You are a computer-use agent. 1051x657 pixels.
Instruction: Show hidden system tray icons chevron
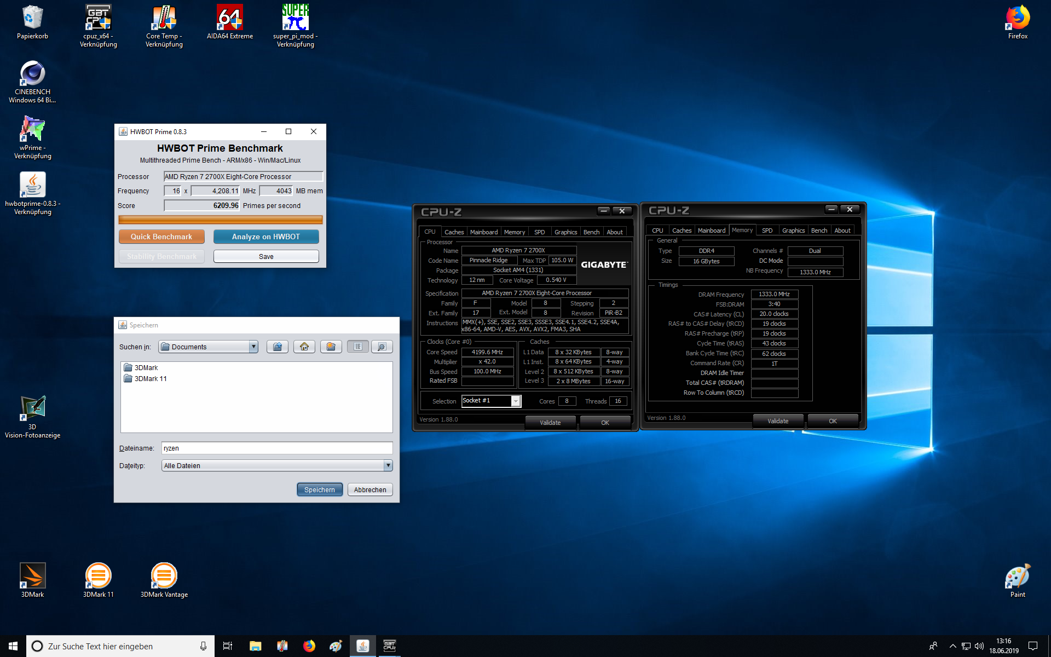(952, 646)
